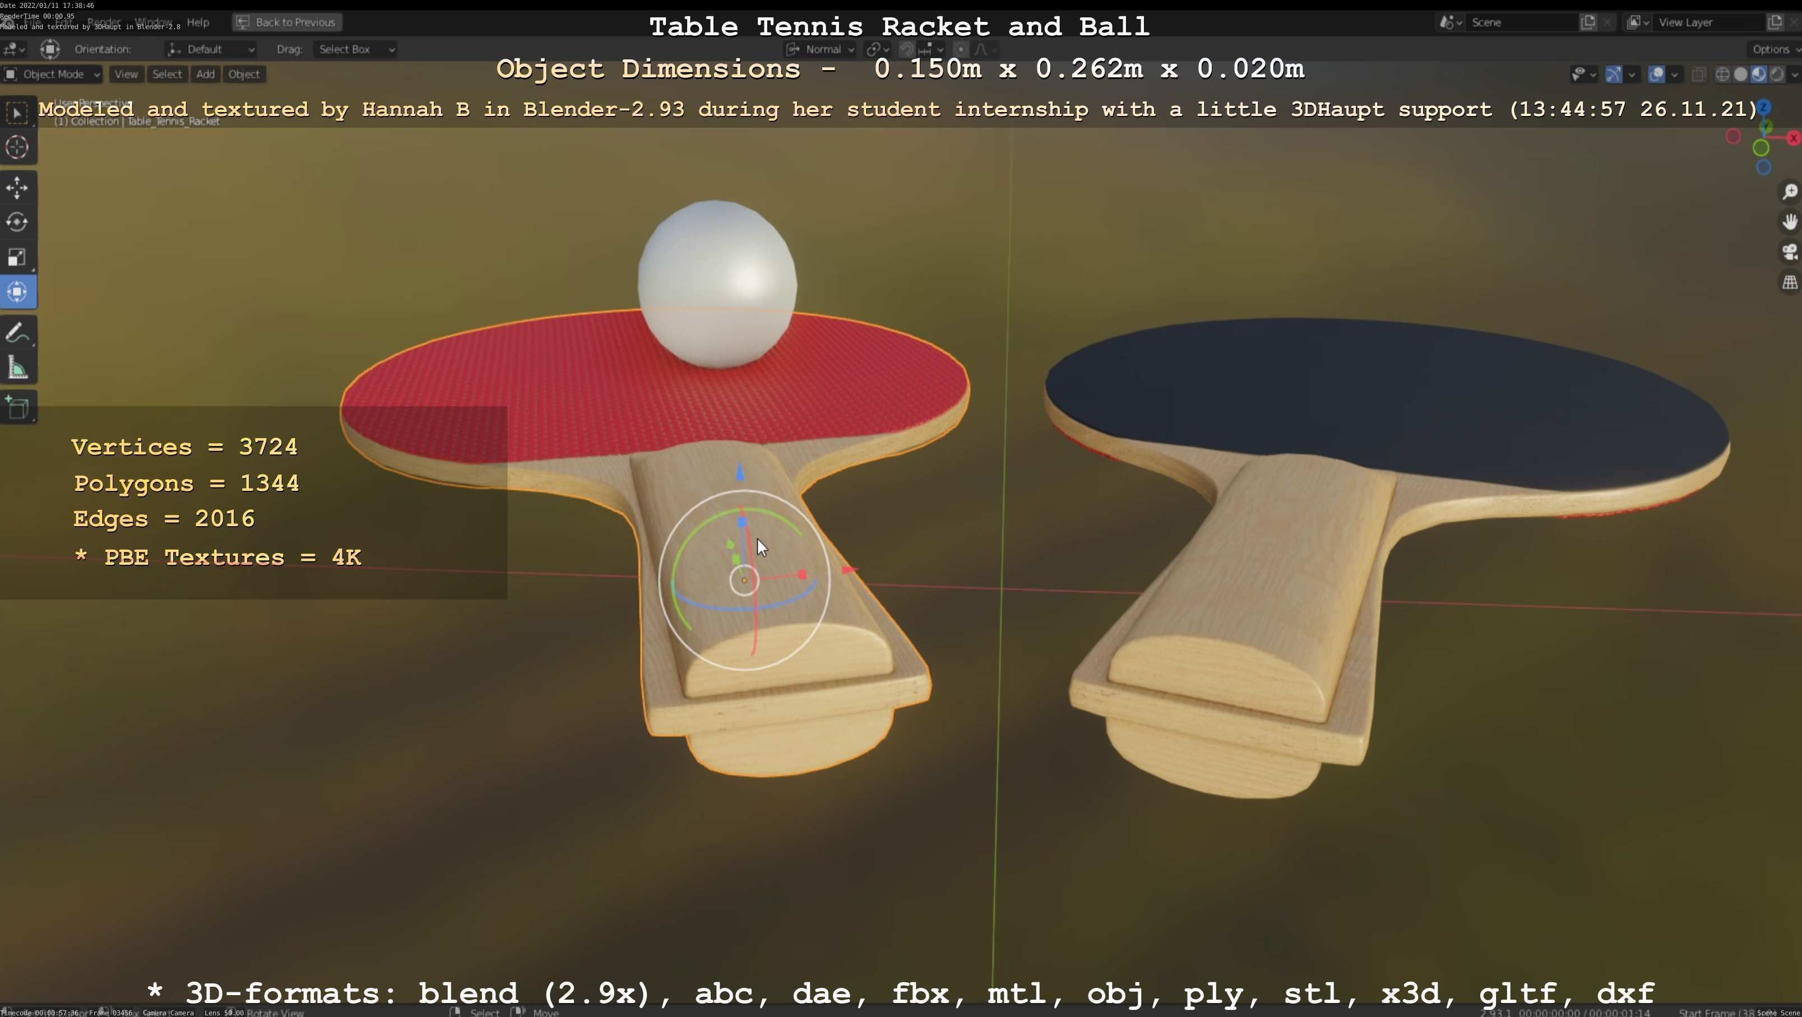Click the viewport zoom magnifier button
Screen dimensions: 1802x1017
[1790, 192]
